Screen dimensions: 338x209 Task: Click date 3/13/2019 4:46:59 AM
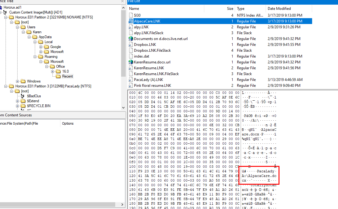click(x=285, y=80)
